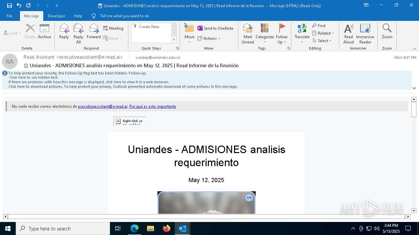Open the Categorize color menu

pos(264,34)
